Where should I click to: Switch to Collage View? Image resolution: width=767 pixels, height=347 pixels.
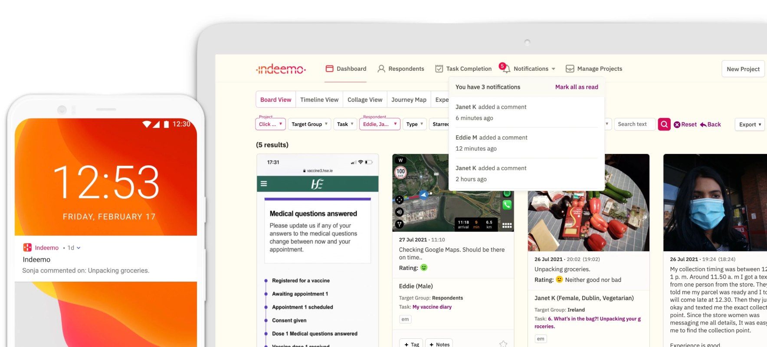click(x=365, y=100)
